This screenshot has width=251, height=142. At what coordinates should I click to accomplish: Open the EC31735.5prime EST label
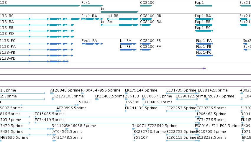pos(181,90)
